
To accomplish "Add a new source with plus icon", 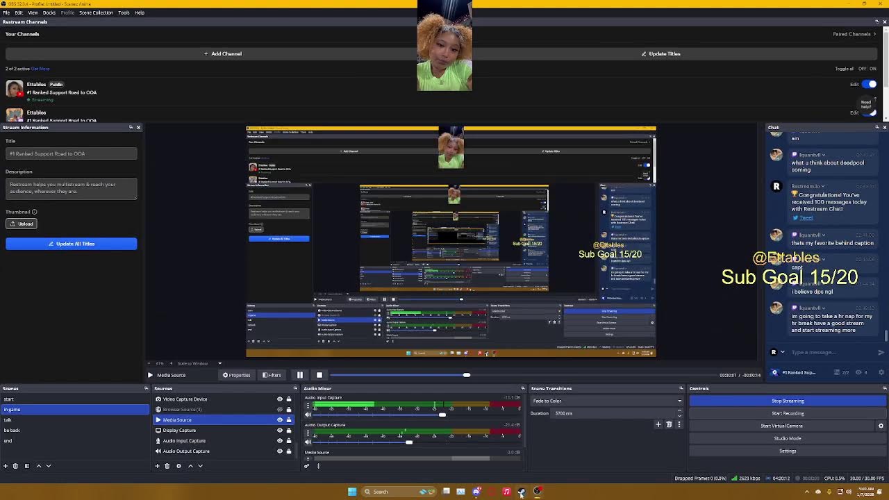I will click(x=157, y=466).
